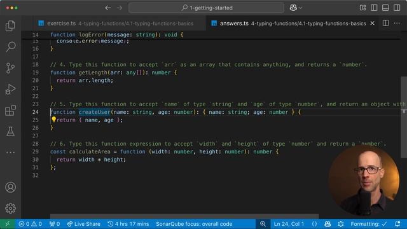This screenshot has width=407, height=229.
Task: Click the zoom magnifier status icon
Action: 263,224
